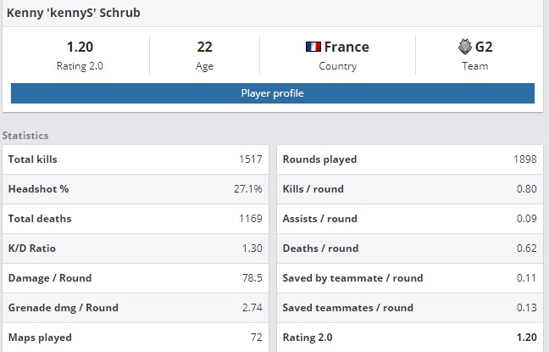
Task: Select the 1.20 Rating 2.0 summary value
Action: click(80, 47)
